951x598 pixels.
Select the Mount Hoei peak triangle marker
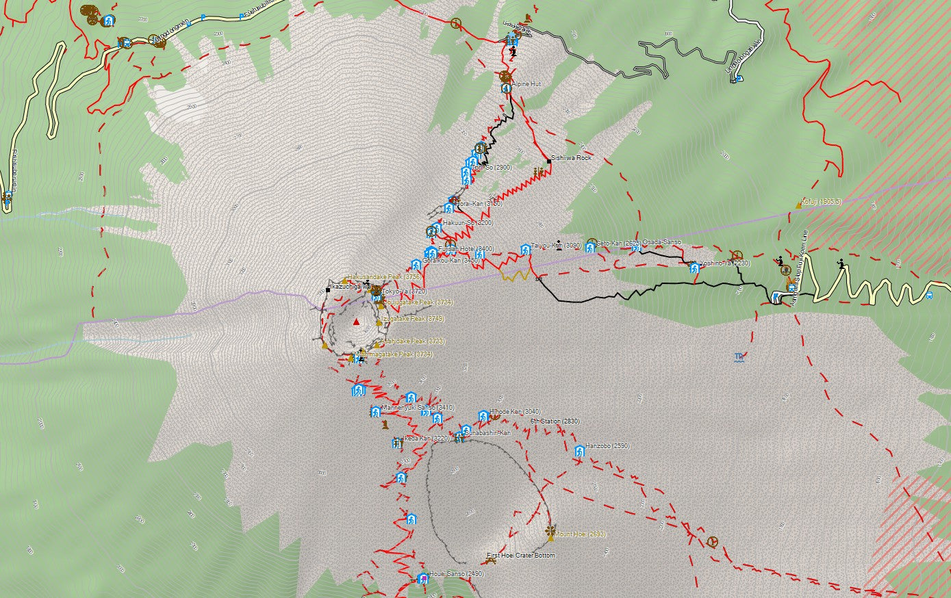(550, 538)
